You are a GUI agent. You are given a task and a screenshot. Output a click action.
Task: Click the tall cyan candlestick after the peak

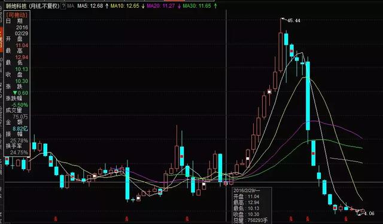click(308, 96)
